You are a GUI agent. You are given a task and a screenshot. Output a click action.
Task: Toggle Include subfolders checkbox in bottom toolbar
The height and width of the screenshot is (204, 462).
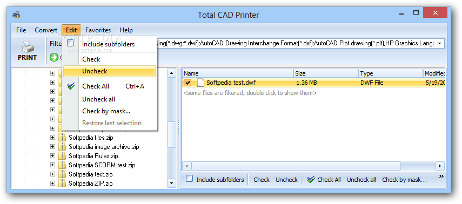(190, 179)
